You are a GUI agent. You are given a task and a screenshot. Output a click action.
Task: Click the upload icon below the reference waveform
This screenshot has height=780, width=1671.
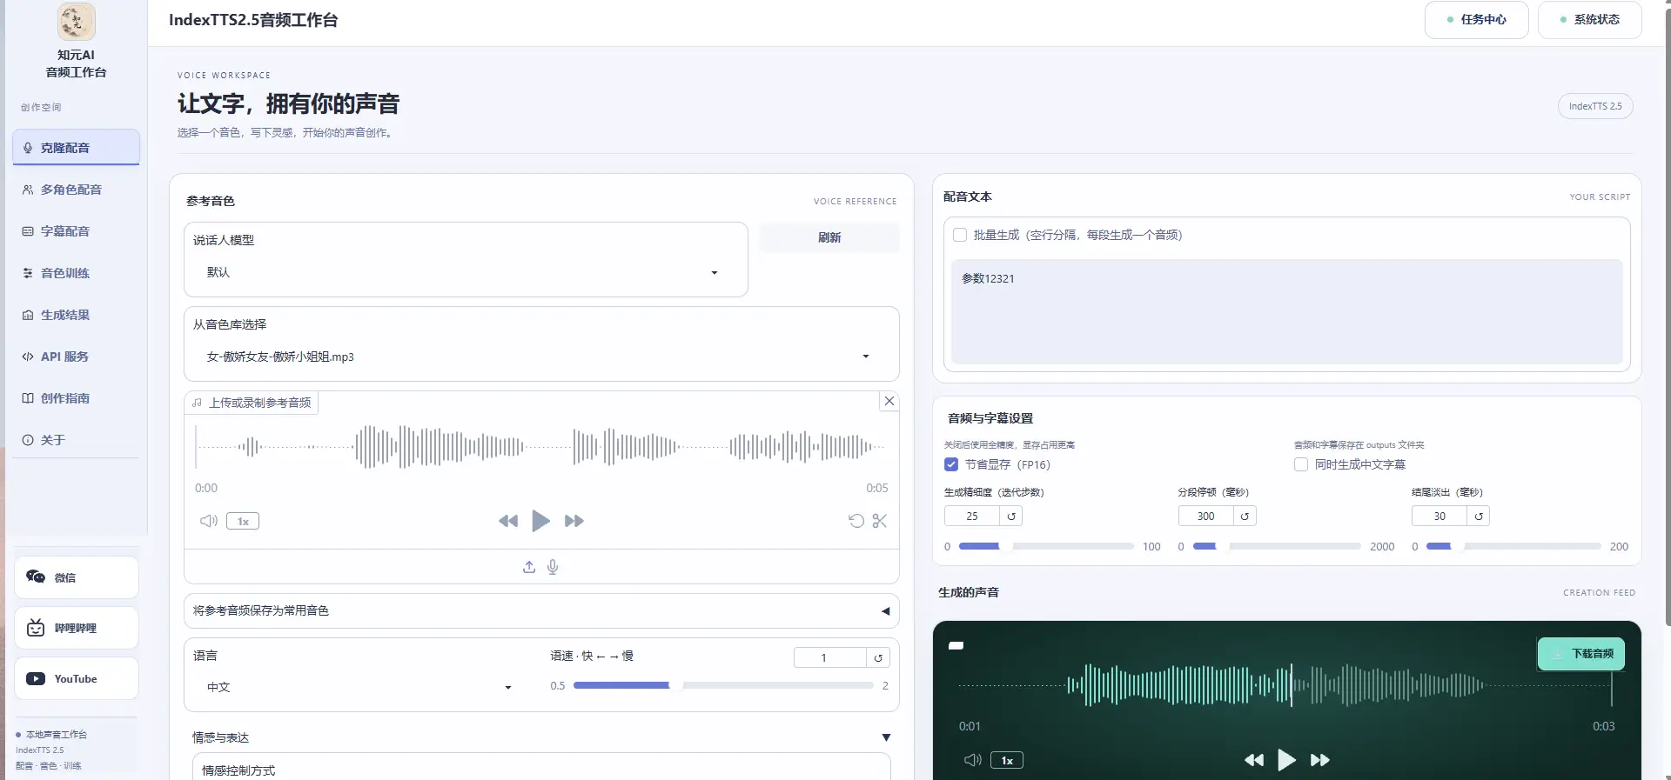click(x=529, y=567)
